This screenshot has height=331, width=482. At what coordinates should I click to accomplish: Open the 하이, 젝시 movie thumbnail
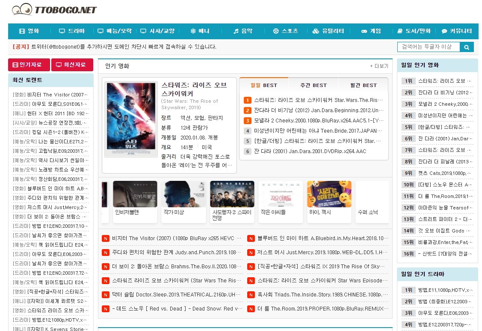[x=329, y=194]
